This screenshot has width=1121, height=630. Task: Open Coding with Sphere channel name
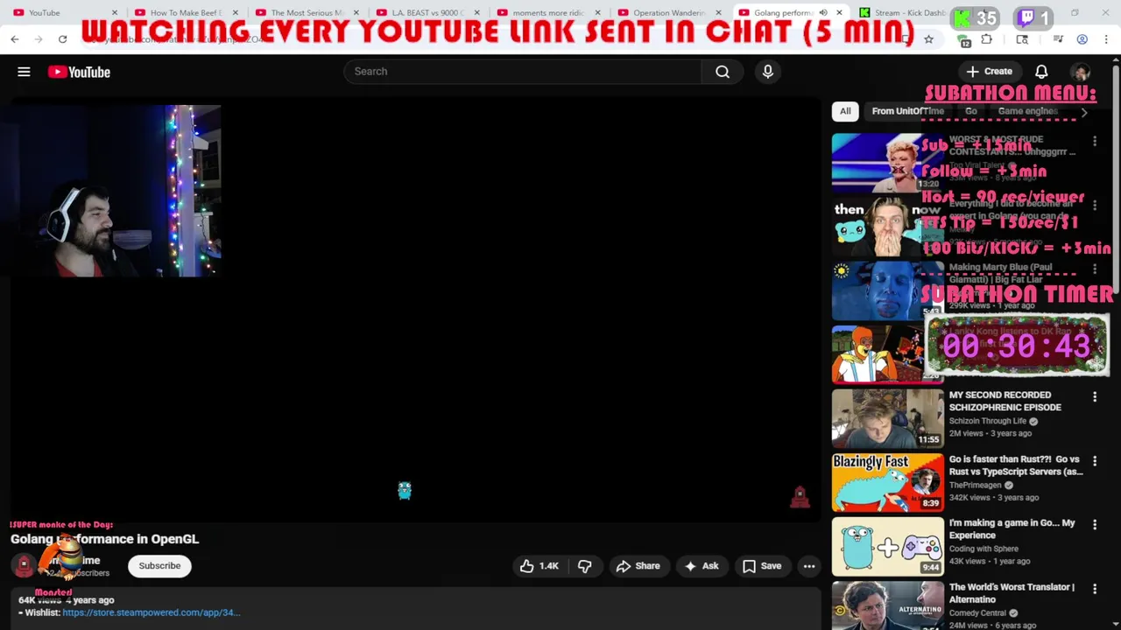(984, 549)
